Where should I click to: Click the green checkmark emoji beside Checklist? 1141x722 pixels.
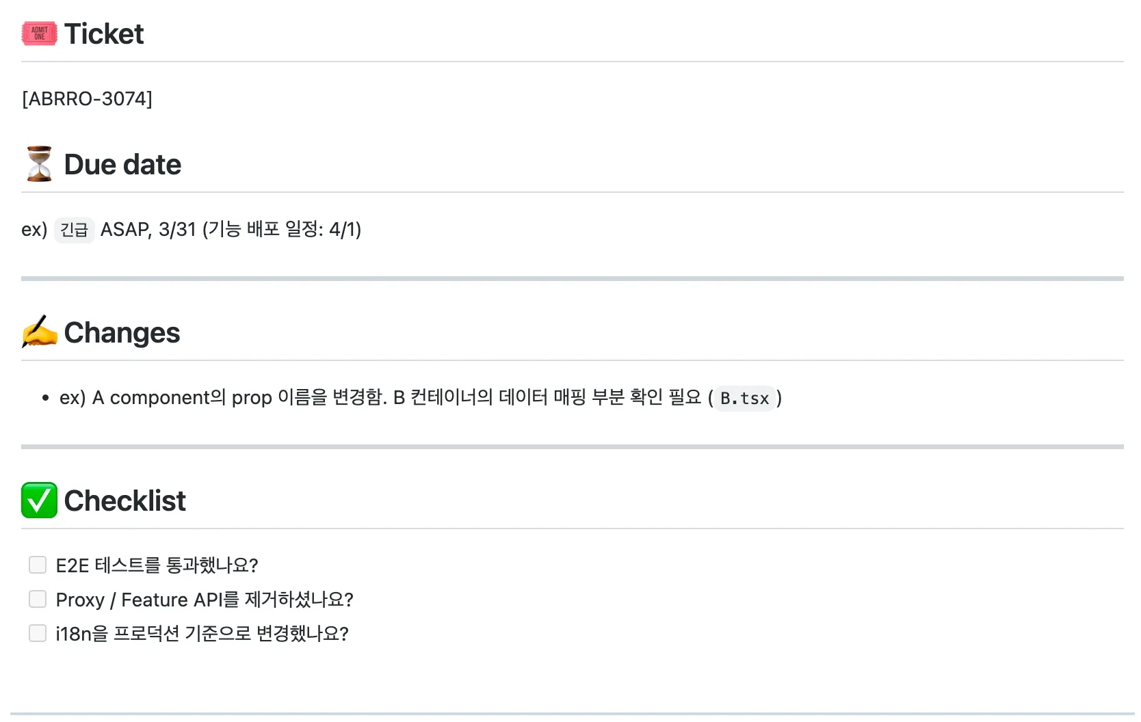(x=39, y=500)
